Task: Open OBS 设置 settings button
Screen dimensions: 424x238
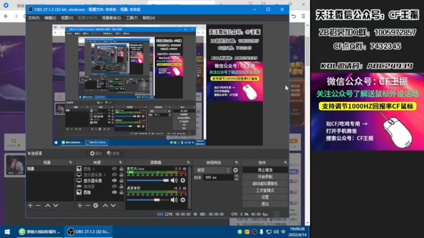Action: point(265,197)
